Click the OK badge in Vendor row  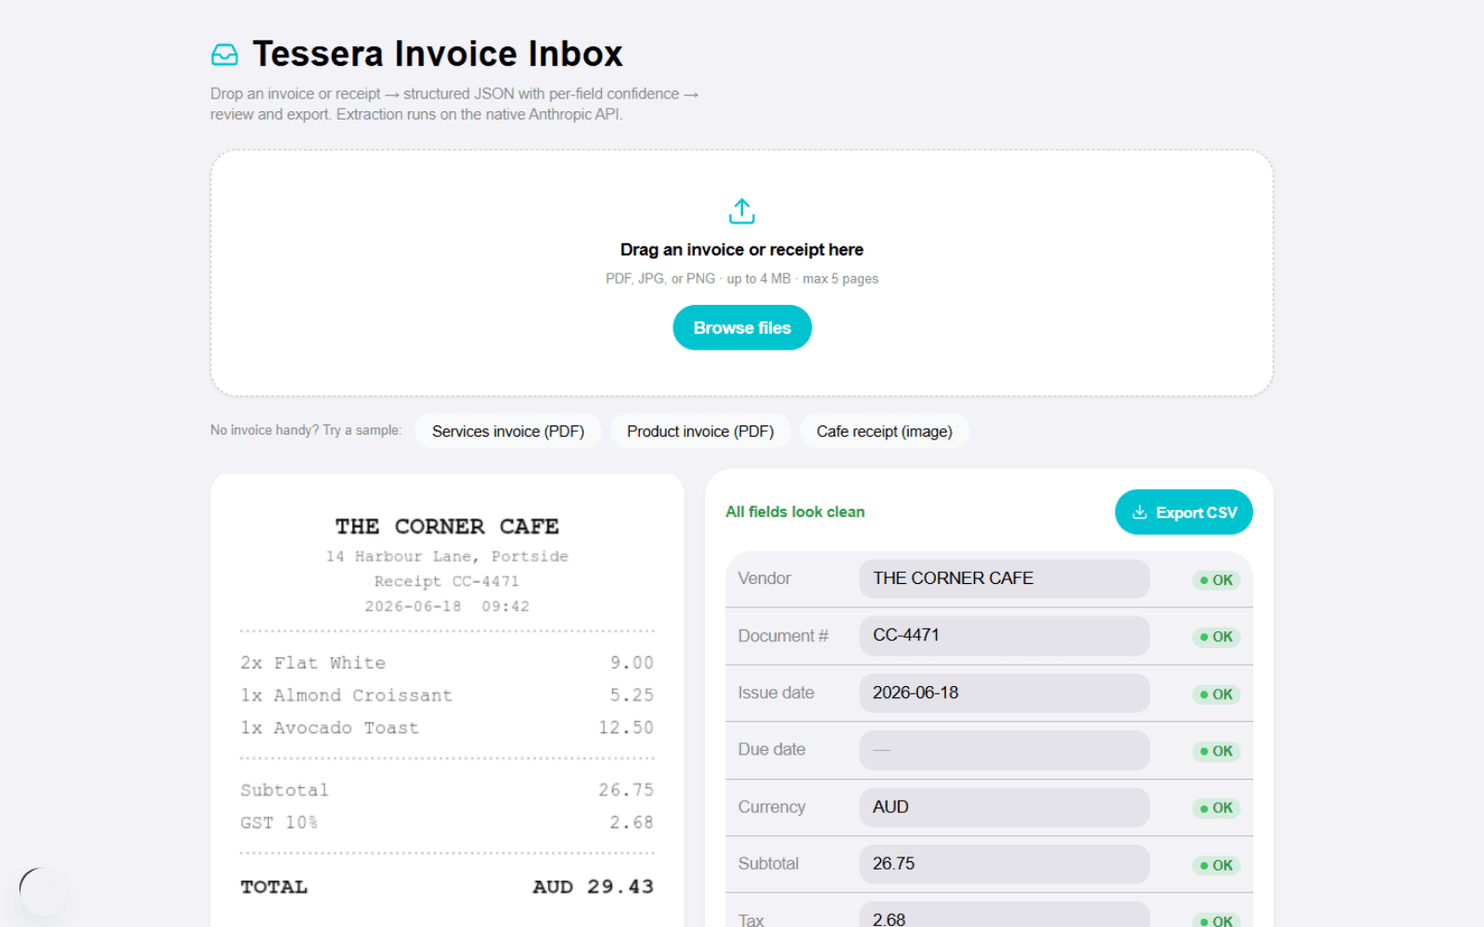point(1216,580)
